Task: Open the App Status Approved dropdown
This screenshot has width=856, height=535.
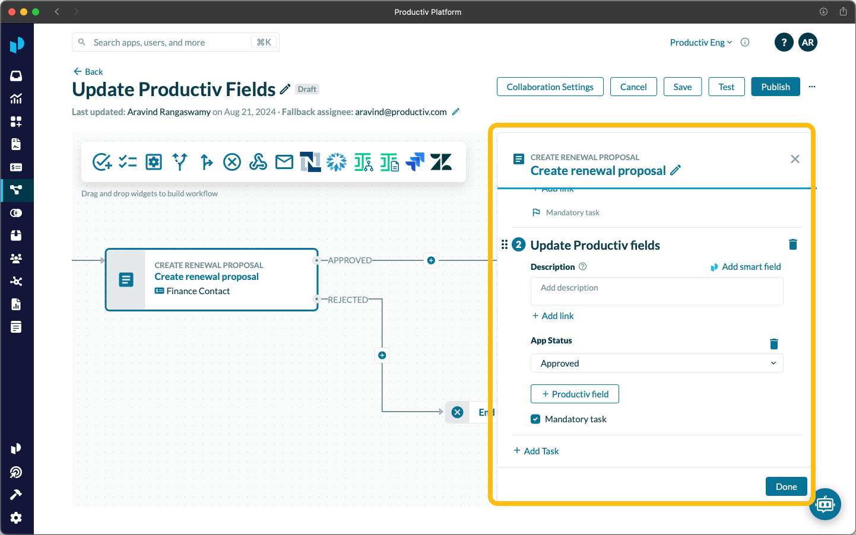Action: [657, 363]
